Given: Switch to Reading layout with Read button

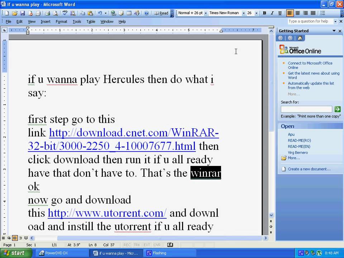Looking at the screenshot, I should [161, 13].
